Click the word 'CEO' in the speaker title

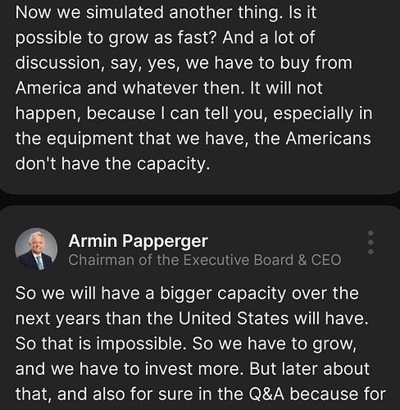326,260
